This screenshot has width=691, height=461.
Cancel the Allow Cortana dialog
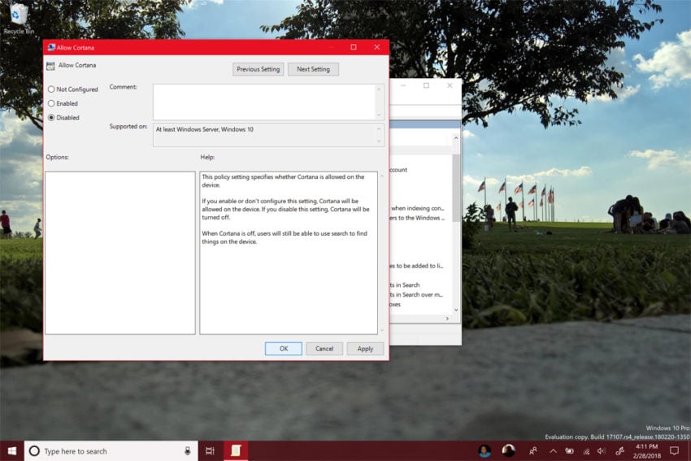pyautogui.click(x=324, y=349)
